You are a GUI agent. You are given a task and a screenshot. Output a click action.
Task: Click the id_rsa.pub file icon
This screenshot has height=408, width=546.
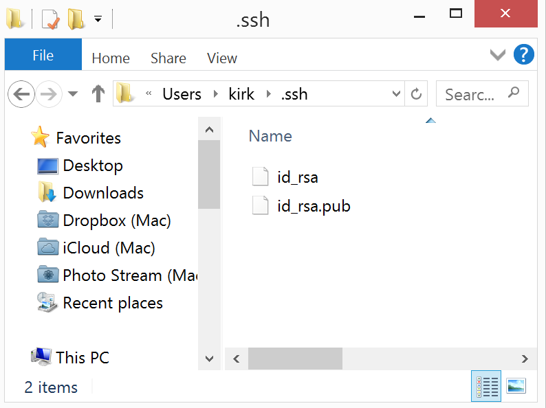tap(260, 205)
